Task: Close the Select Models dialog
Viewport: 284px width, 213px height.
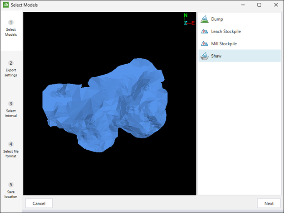Action: point(275,5)
